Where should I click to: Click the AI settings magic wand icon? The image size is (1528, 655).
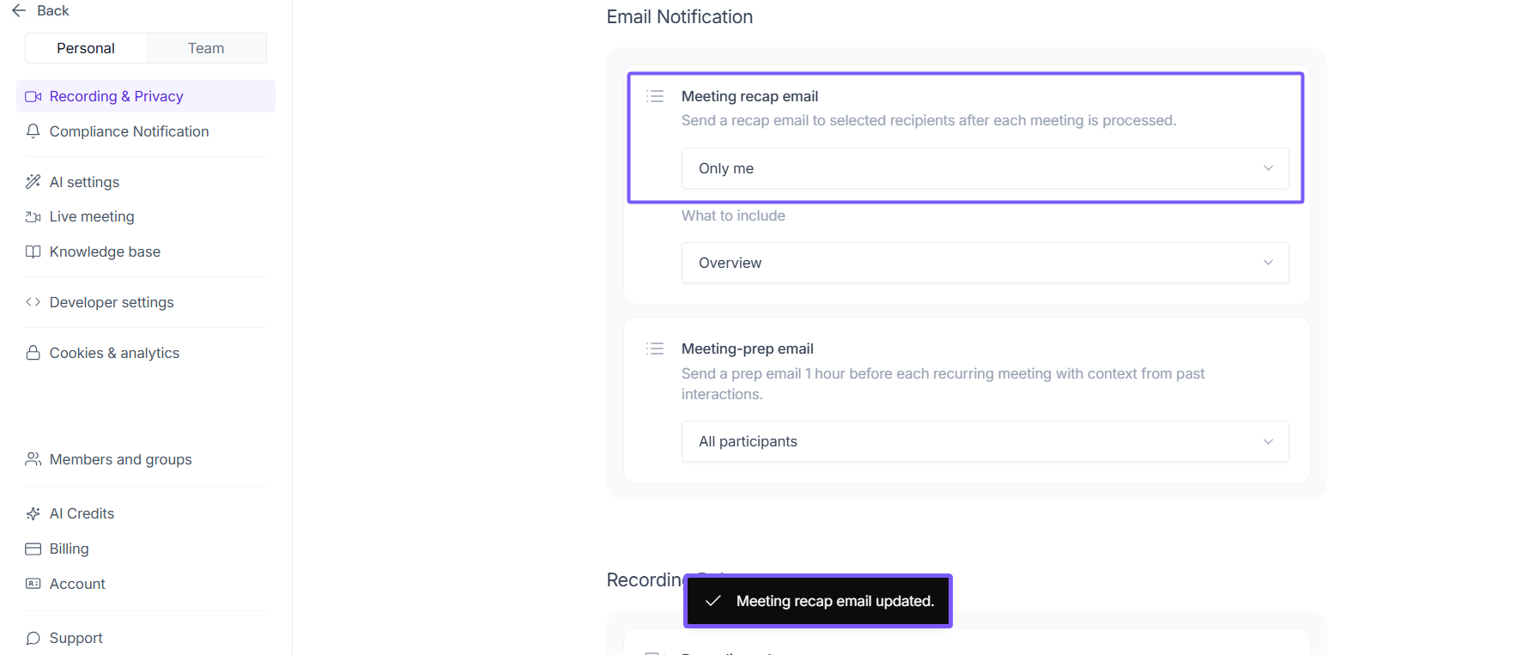33,182
